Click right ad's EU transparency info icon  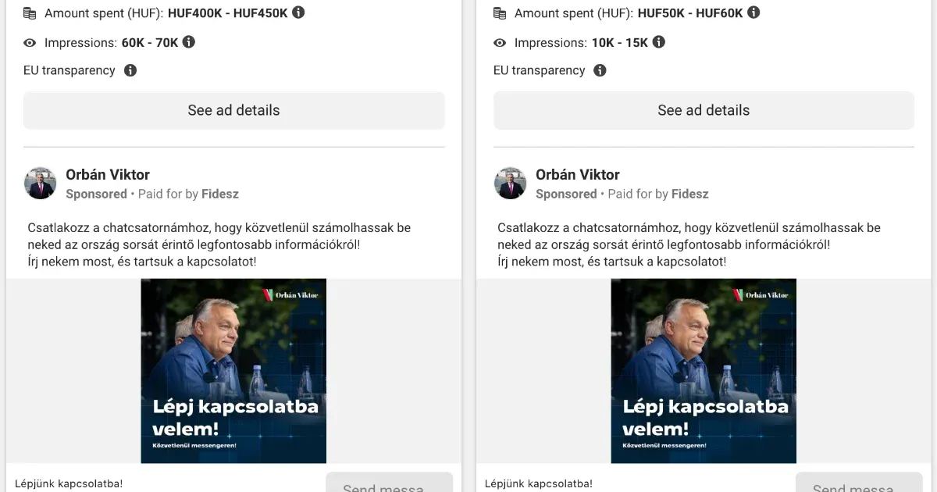click(x=600, y=70)
